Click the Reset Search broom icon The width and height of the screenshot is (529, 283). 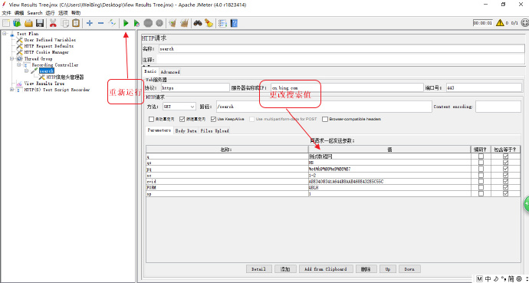coord(209,23)
